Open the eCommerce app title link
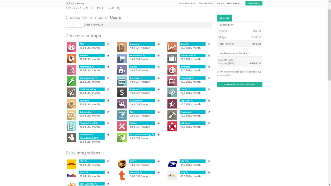The height and width of the screenshot is (186, 331). [x=136, y=56]
